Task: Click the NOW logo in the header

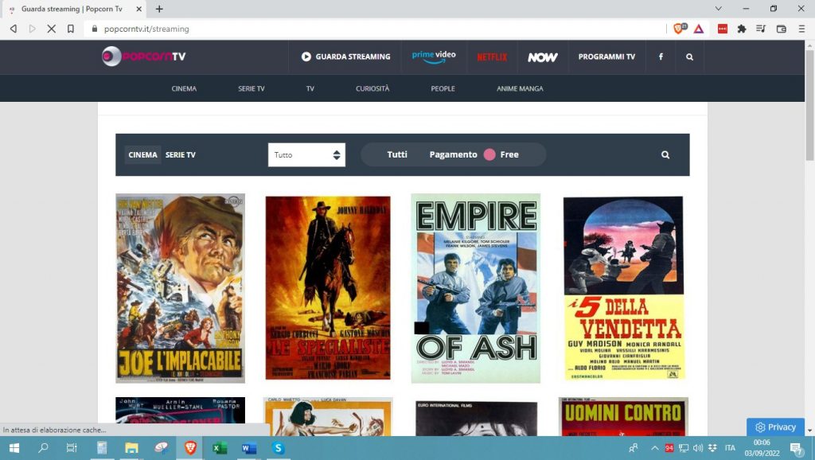Action: click(543, 57)
